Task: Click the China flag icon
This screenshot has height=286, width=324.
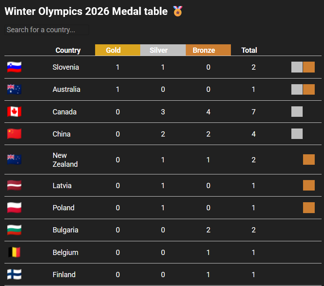Action: point(14,134)
